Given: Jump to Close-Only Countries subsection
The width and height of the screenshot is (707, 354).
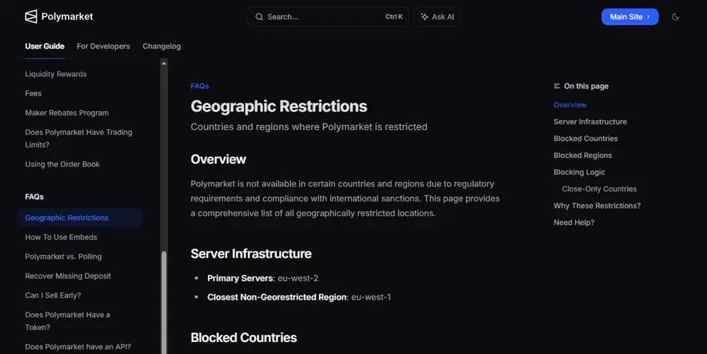Looking at the screenshot, I should [599, 189].
